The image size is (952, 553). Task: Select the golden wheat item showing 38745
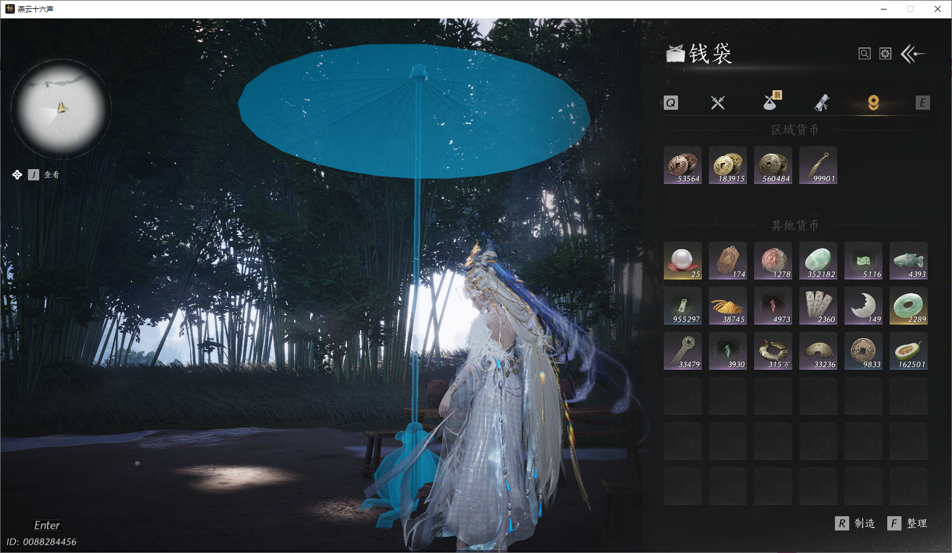[x=728, y=306]
